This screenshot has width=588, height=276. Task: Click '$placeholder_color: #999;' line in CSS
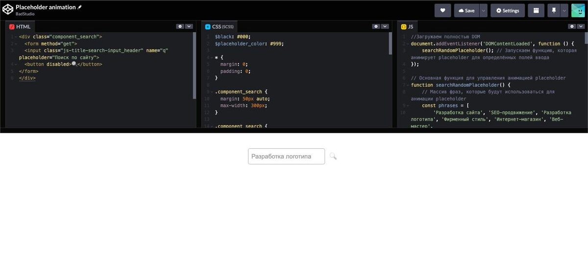249,44
